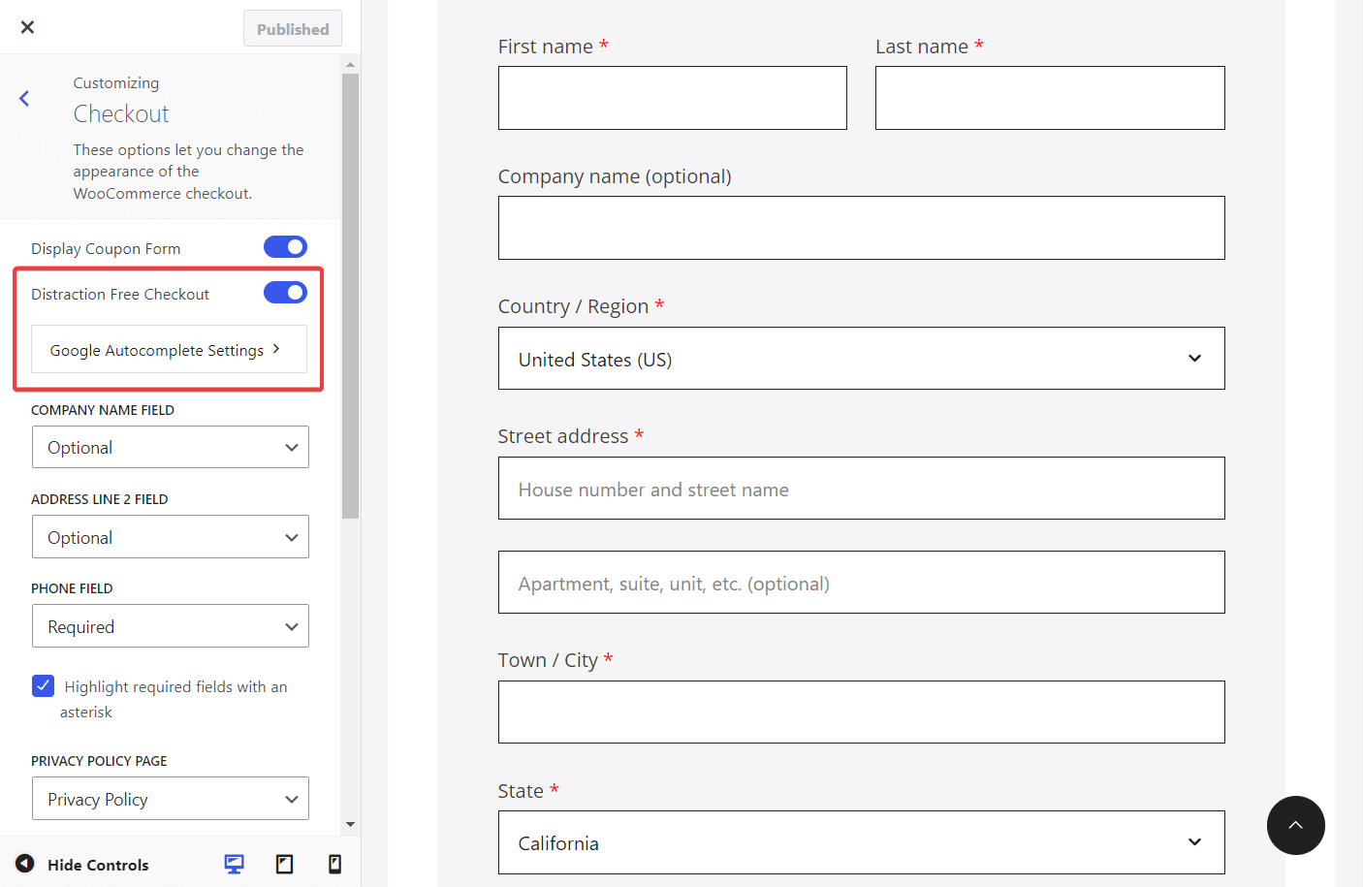The width and height of the screenshot is (1363, 887).
Task: Open the Privacy Policy Page dropdown
Action: click(x=171, y=799)
